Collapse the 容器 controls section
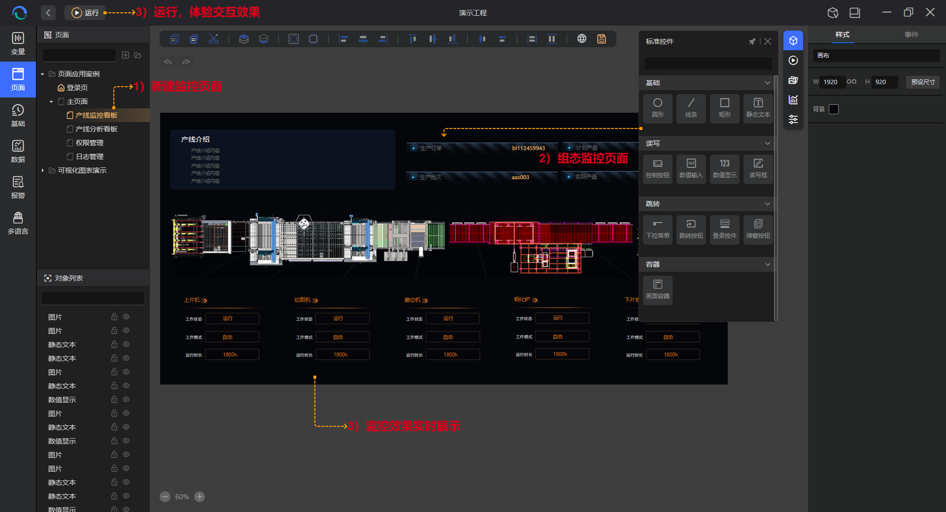 tap(767, 264)
